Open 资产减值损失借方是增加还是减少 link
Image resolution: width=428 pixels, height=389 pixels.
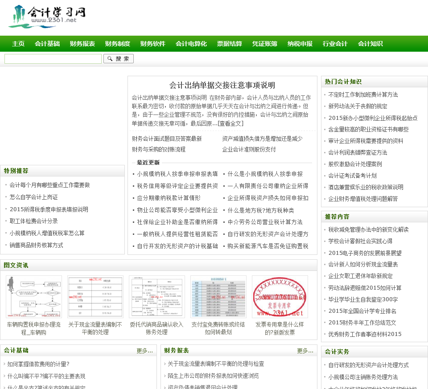point(262,139)
